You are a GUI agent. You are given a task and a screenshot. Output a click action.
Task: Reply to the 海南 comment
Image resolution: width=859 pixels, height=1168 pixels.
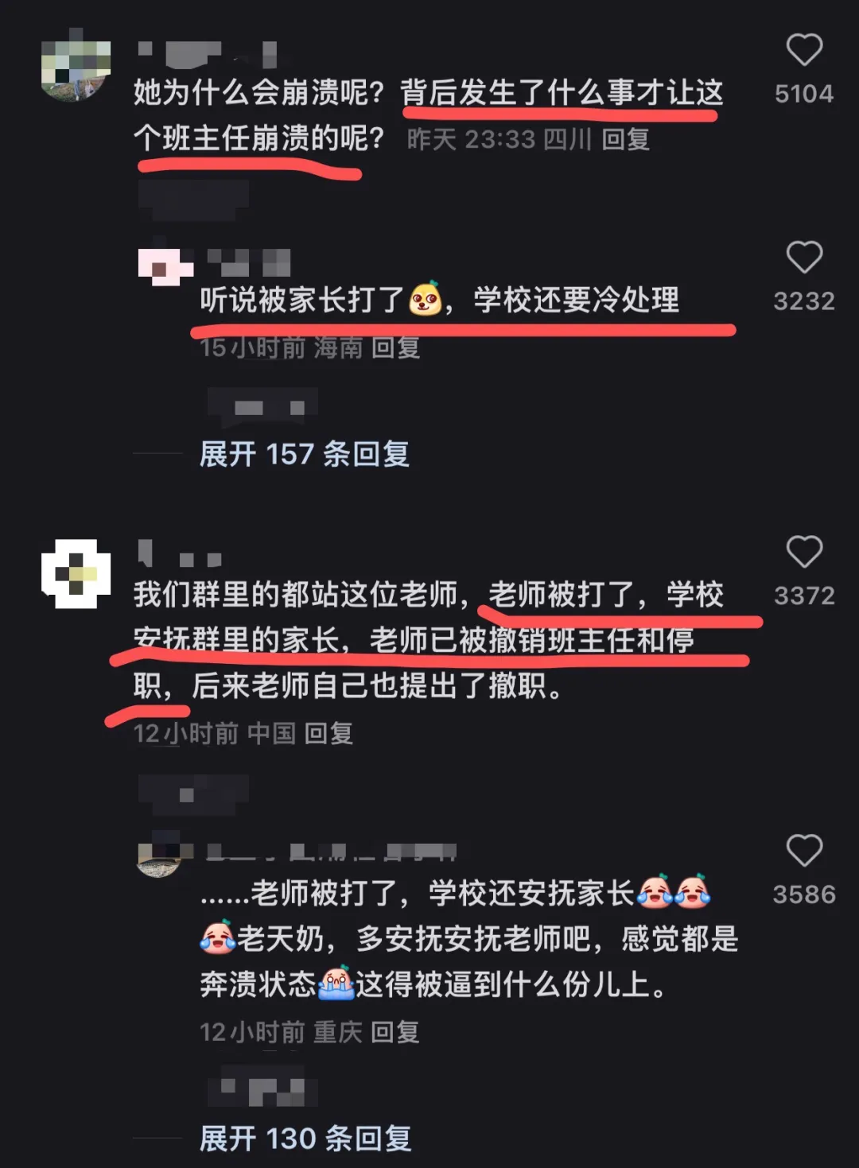[x=395, y=347]
